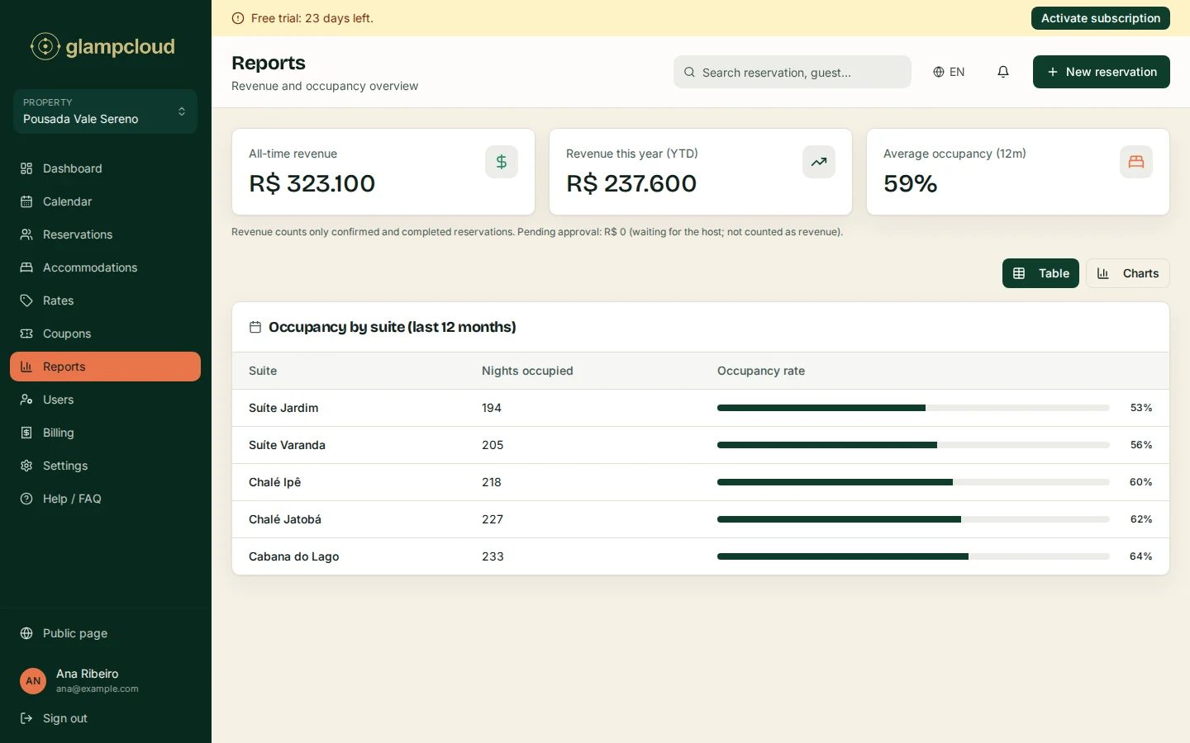Image resolution: width=1190 pixels, height=743 pixels.
Task: Click the free trial info icon
Action: (x=238, y=18)
